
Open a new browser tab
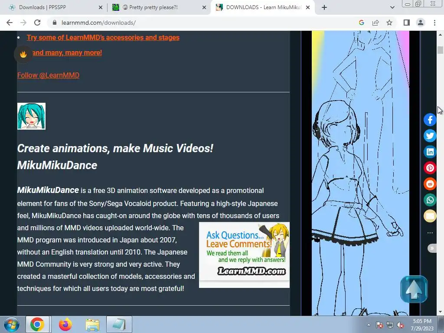click(324, 8)
